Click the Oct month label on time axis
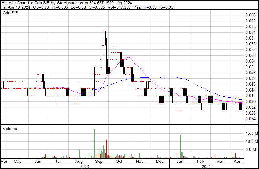 119,162
